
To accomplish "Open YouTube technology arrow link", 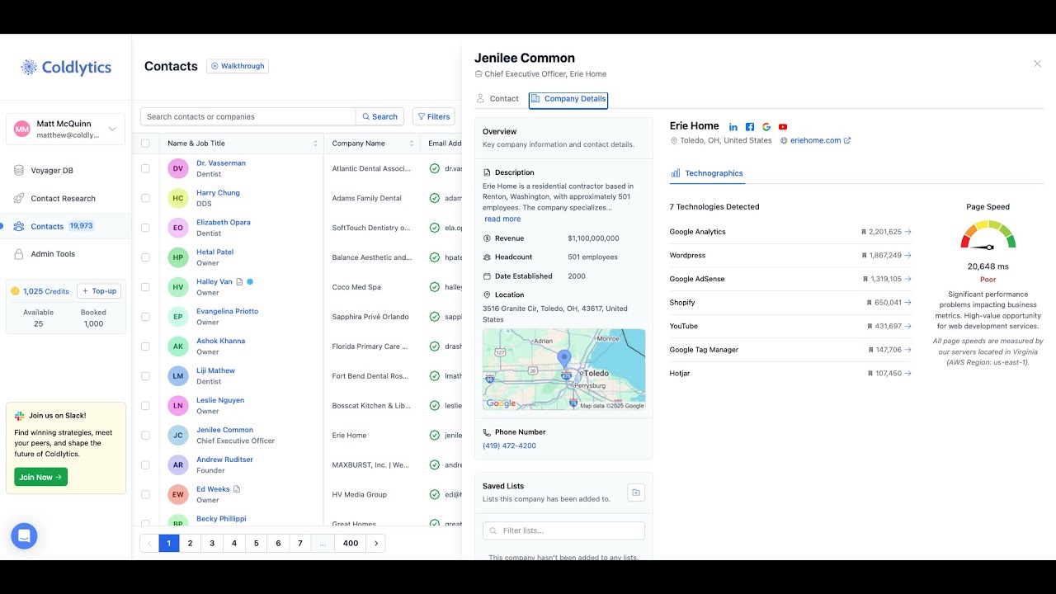I will click(908, 327).
